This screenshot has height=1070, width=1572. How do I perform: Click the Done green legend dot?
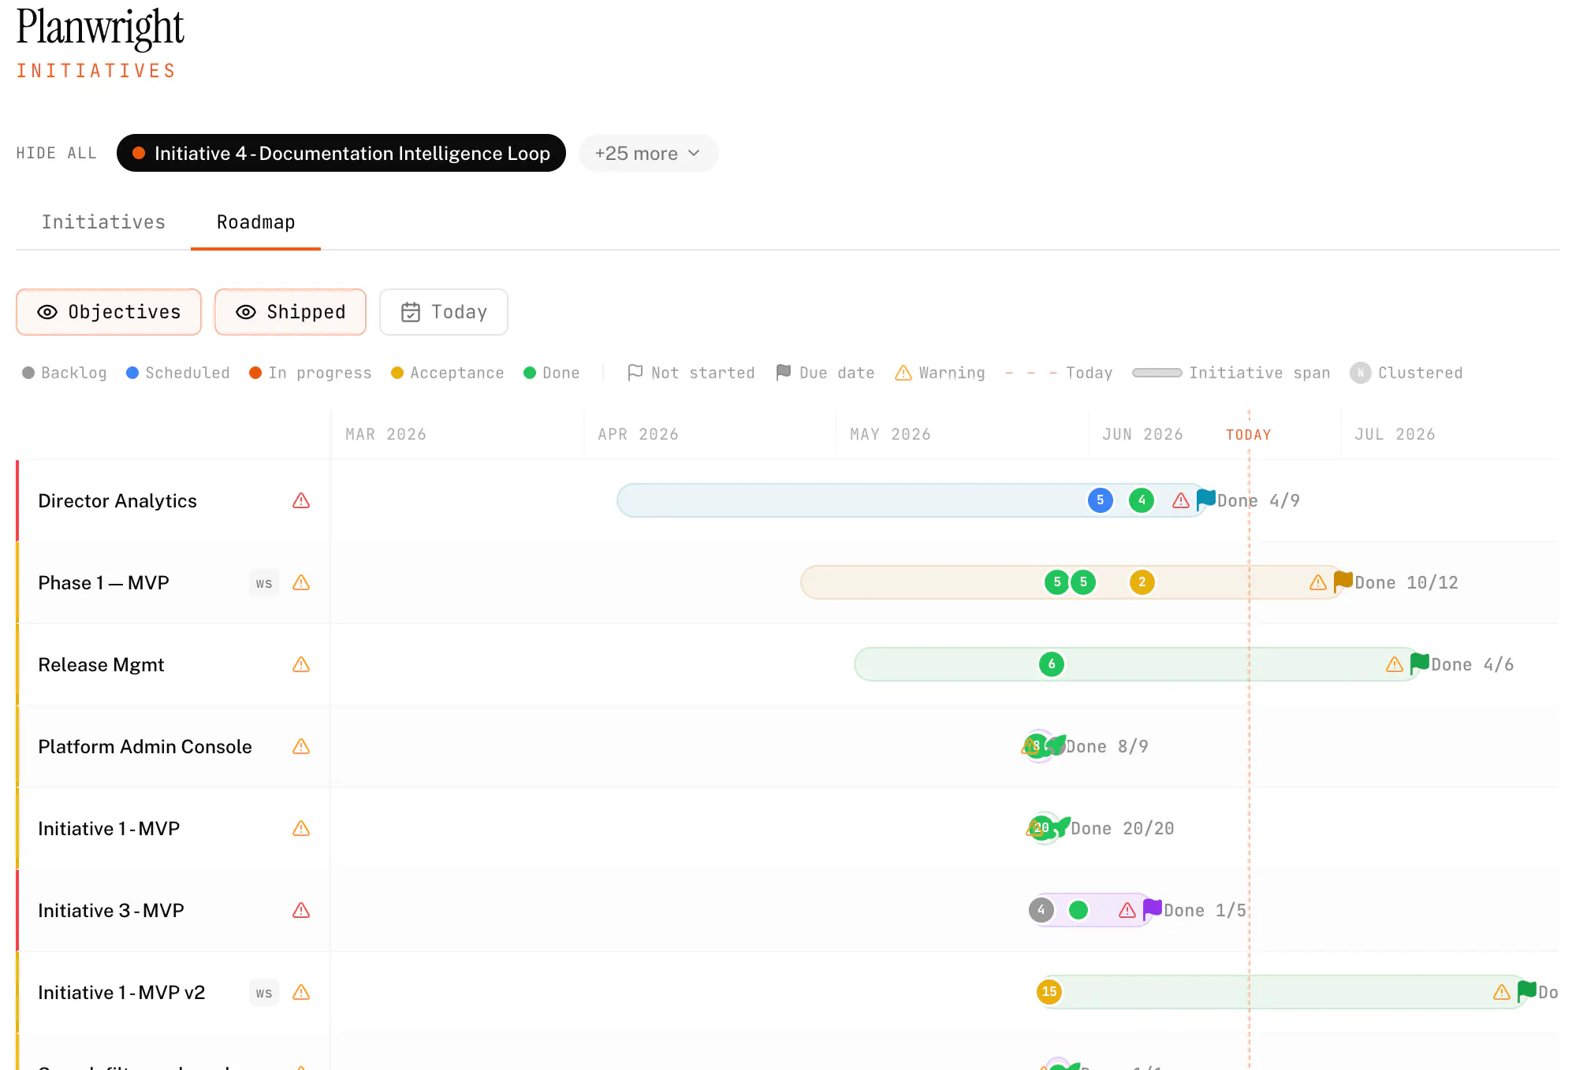point(530,373)
